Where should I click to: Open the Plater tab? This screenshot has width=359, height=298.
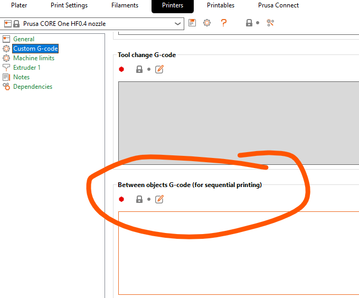[19, 5]
